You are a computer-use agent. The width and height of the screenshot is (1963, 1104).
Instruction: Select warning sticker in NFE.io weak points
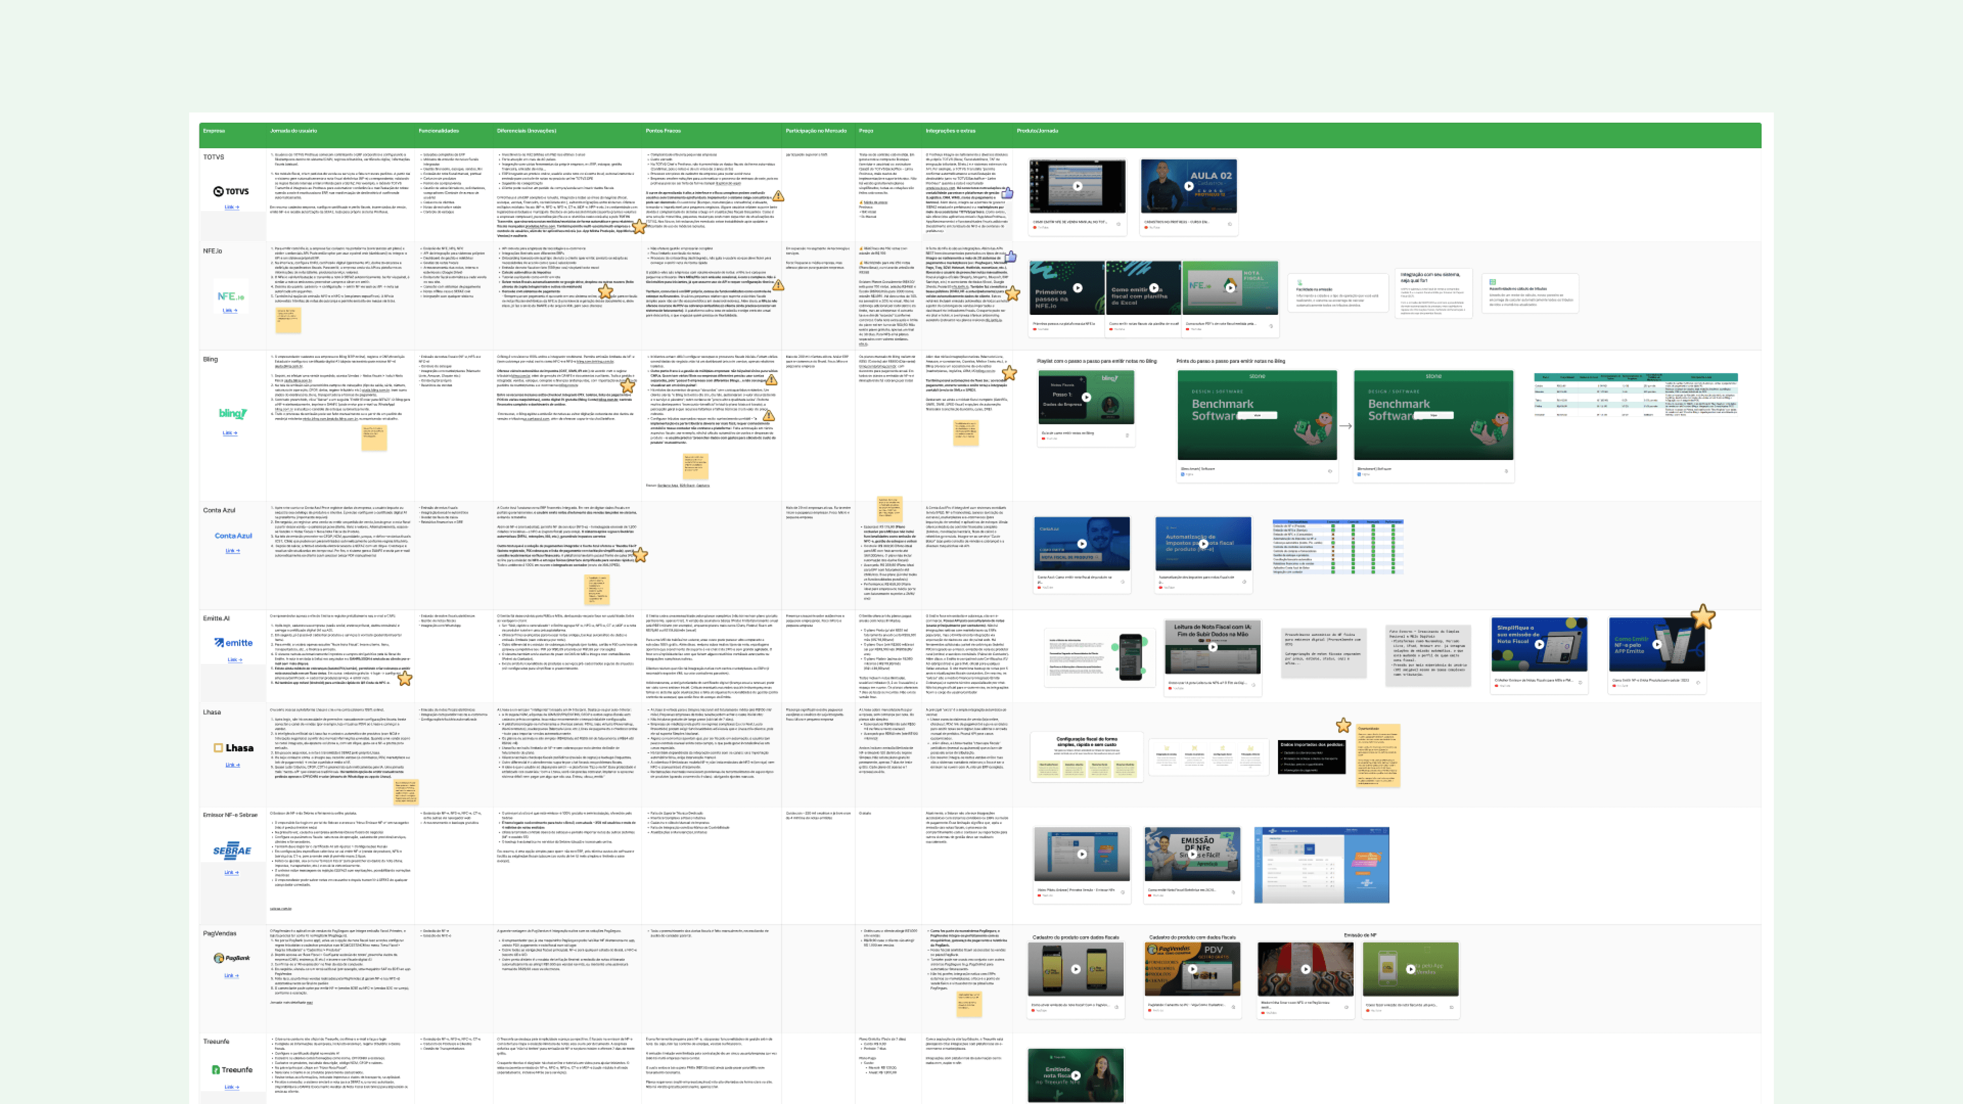pos(778,285)
